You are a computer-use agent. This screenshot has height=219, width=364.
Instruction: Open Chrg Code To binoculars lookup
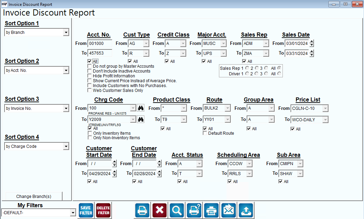[x=141, y=120]
